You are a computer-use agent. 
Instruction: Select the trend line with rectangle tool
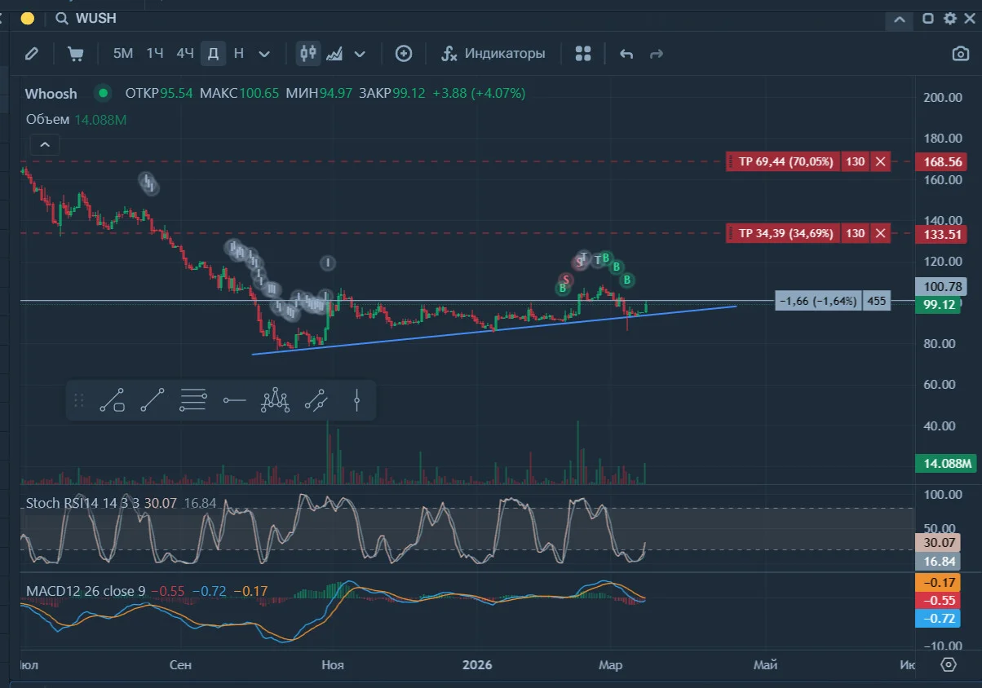tap(113, 400)
